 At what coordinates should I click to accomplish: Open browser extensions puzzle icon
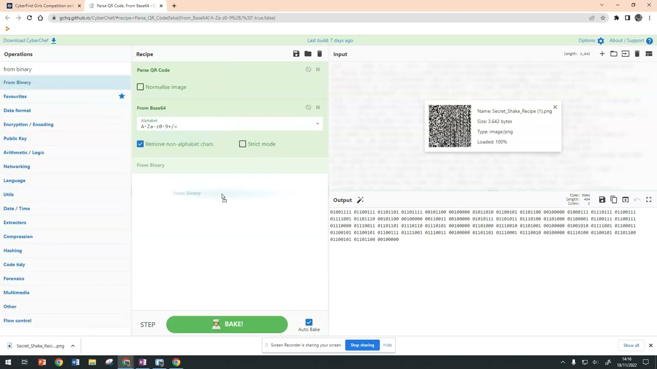coord(616,18)
